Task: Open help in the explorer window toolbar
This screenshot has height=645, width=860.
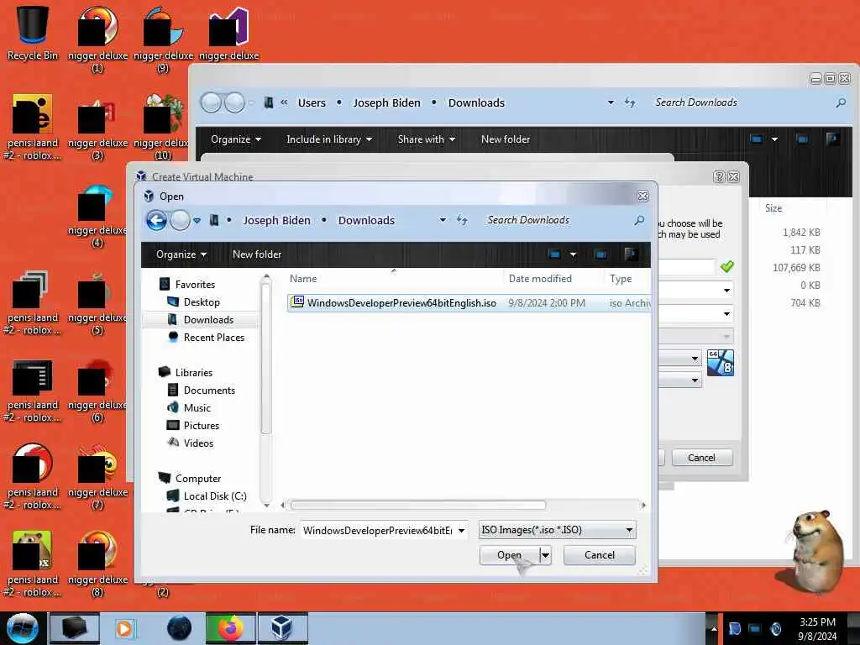Action: coord(831,139)
